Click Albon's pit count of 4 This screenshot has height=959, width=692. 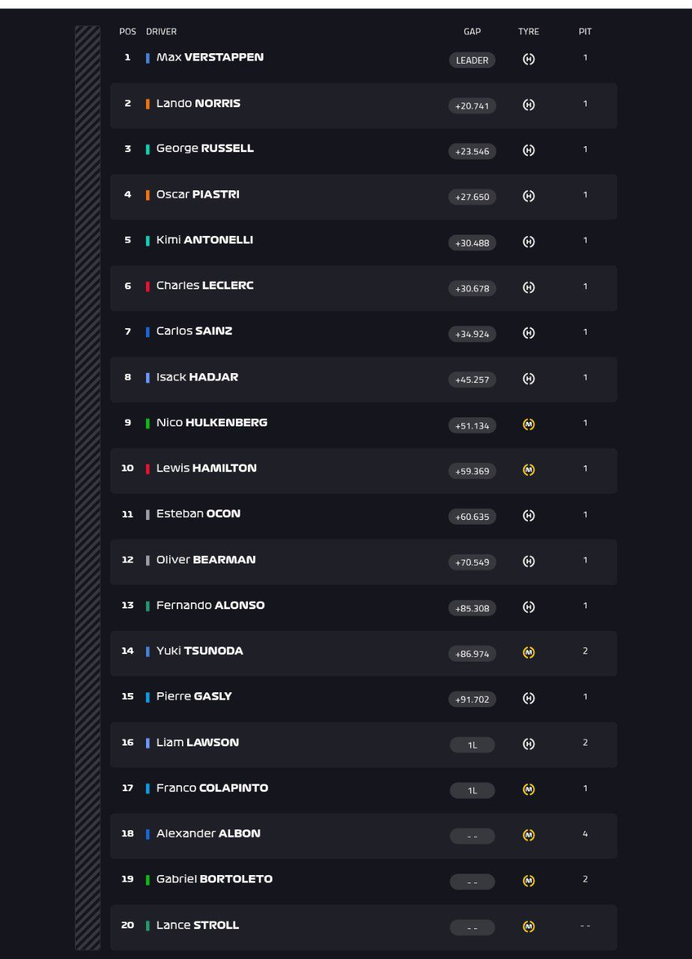tap(586, 834)
